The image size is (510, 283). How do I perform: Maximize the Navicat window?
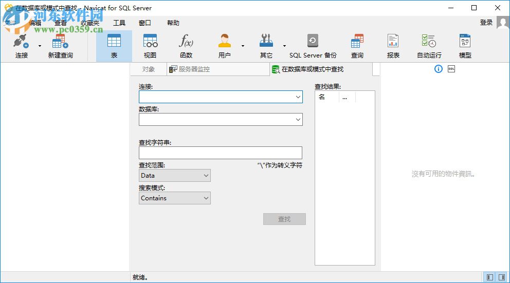coord(474,8)
